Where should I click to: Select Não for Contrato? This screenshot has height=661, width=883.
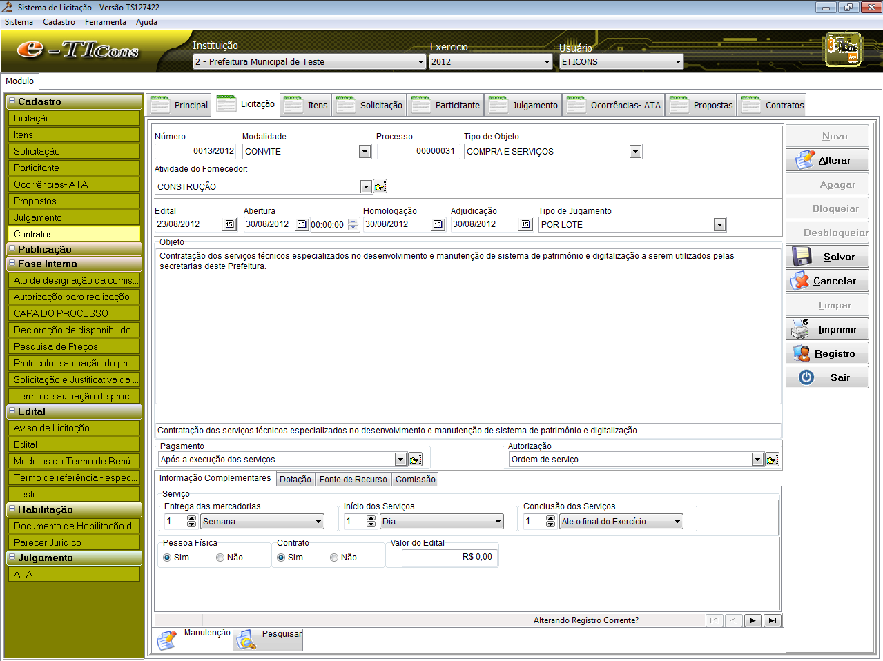(334, 558)
